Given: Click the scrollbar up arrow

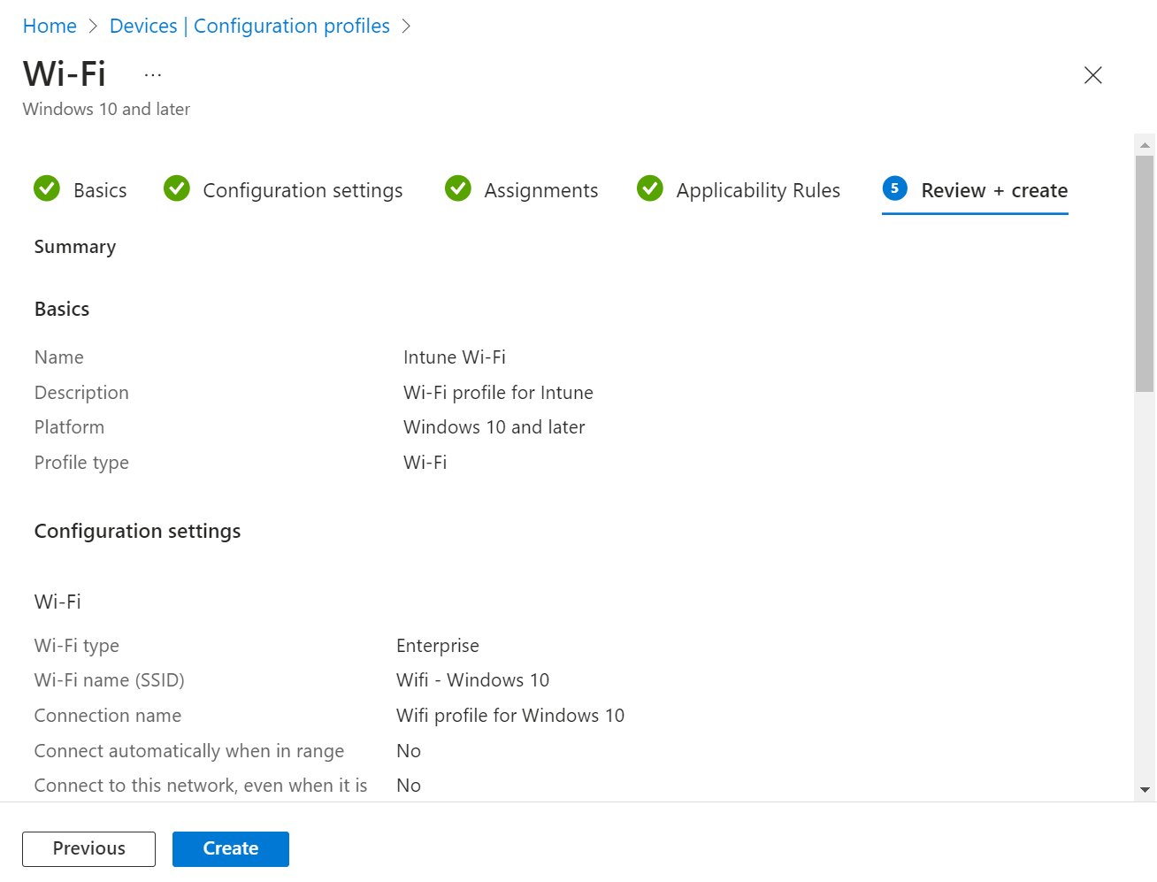Looking at the screenshot, I should pos(1145,145).
